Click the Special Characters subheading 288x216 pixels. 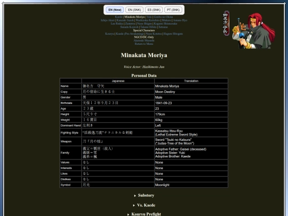(x=144, y=30)
